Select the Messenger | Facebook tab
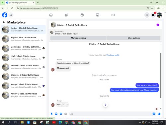Screen dimensions: 166x125 [20, 3]
